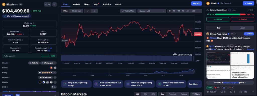This screenshot has height=96, width=257.
Task: Click the post repost icon
Action: point(231,92)
